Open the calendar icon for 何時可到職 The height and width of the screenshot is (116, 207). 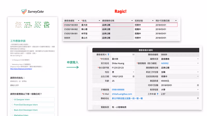(x=198, y=85)
